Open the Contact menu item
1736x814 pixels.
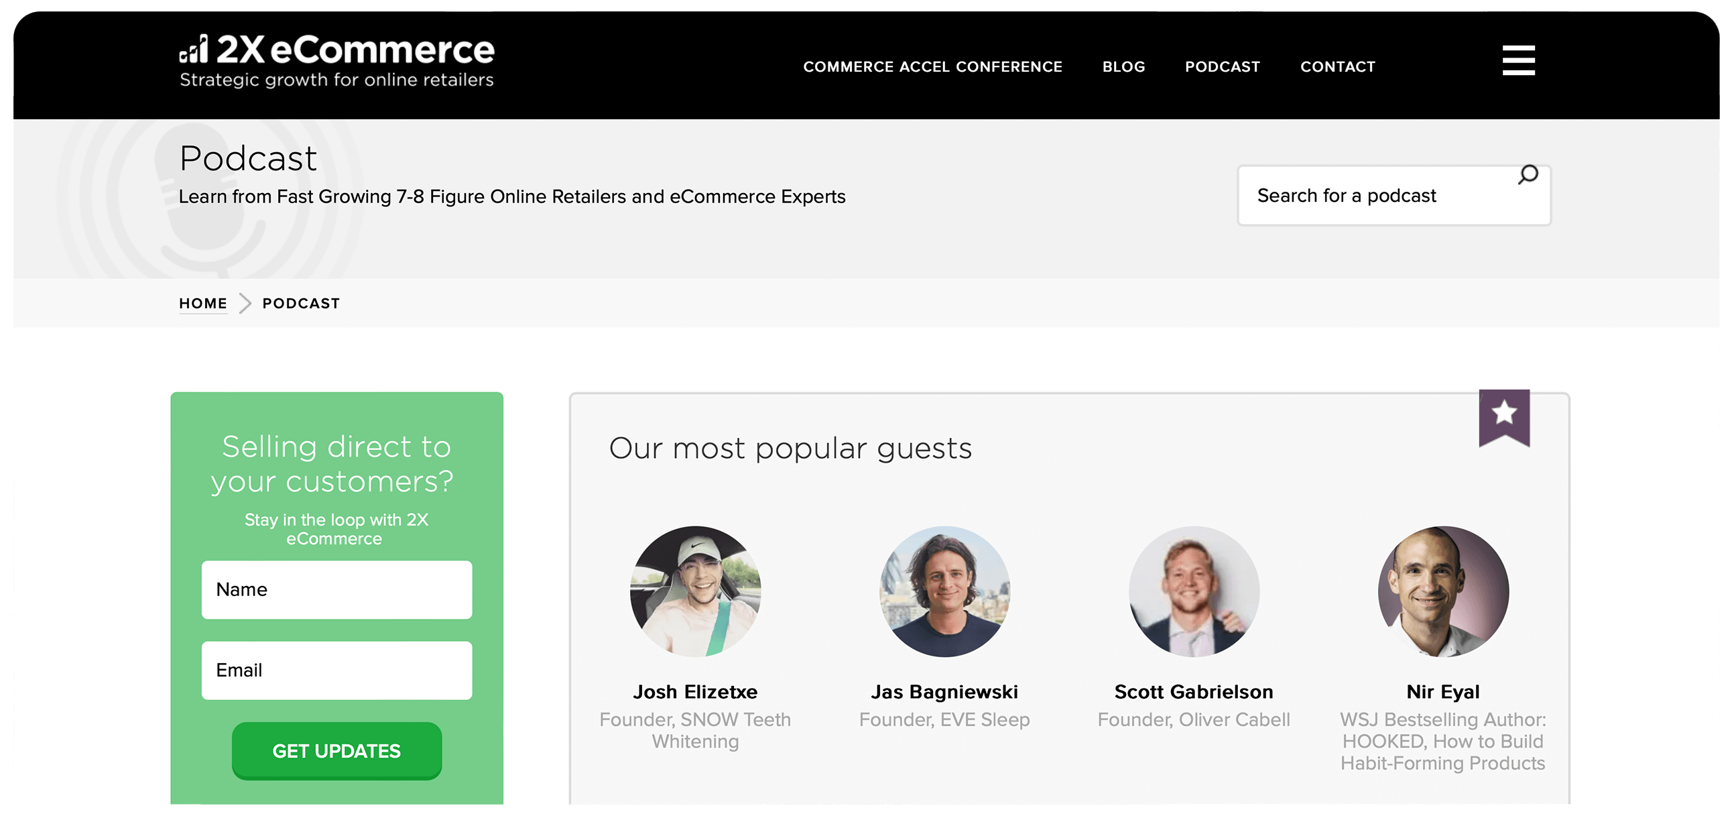coord(1338,67)
